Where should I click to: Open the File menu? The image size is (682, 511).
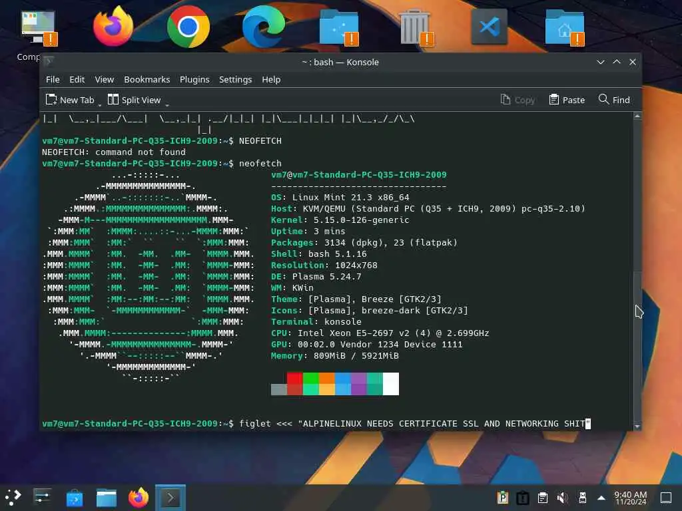(x=53, y=80)
